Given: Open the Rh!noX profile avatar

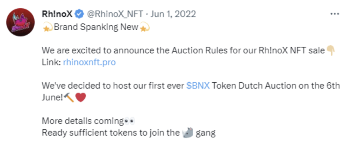Looking at the screenshot, I should pos(20,22).
